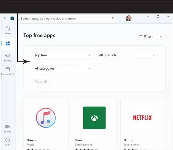Open the user profile picture
The height and width of the screenshot is (150, 173).
[129, 18]
